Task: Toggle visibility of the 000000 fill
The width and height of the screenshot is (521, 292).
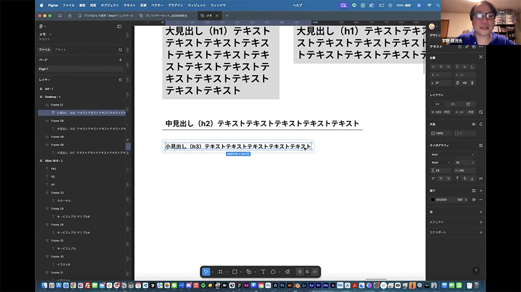Action: (x=474, y=200)
